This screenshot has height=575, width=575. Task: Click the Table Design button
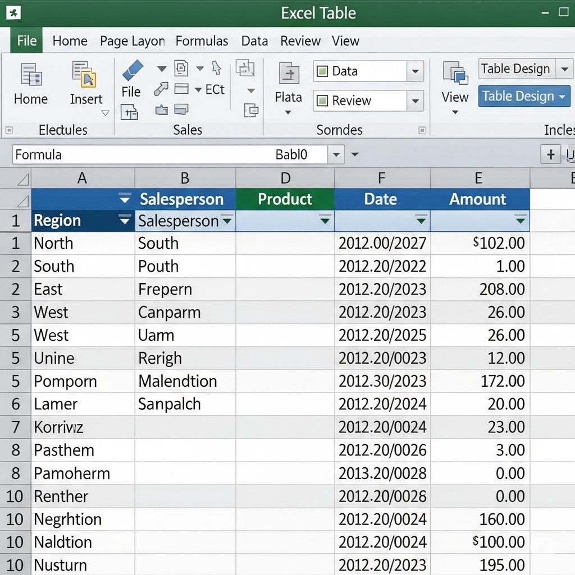pos(523,96)
